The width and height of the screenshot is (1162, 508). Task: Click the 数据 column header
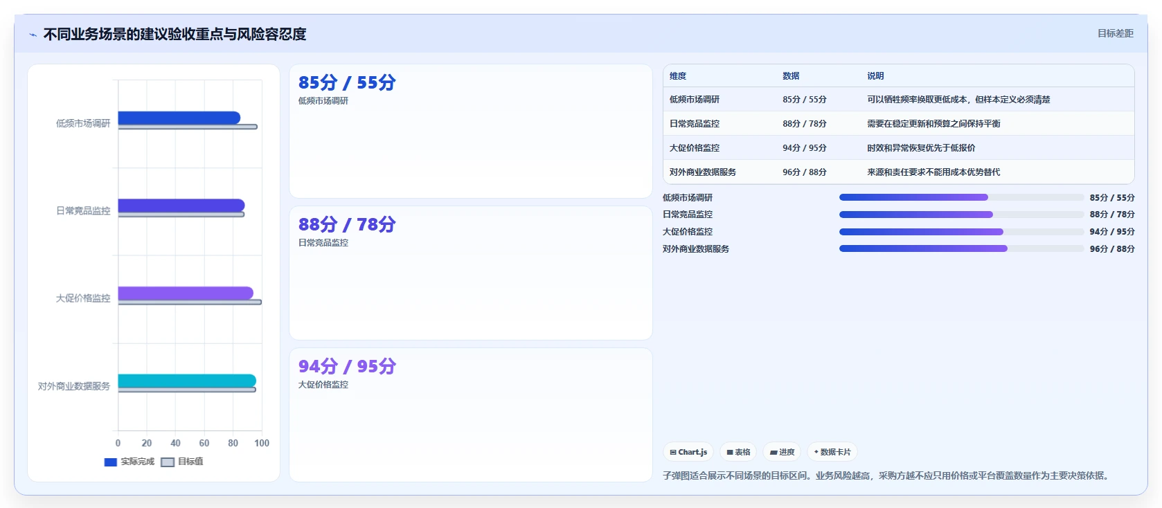791,76
